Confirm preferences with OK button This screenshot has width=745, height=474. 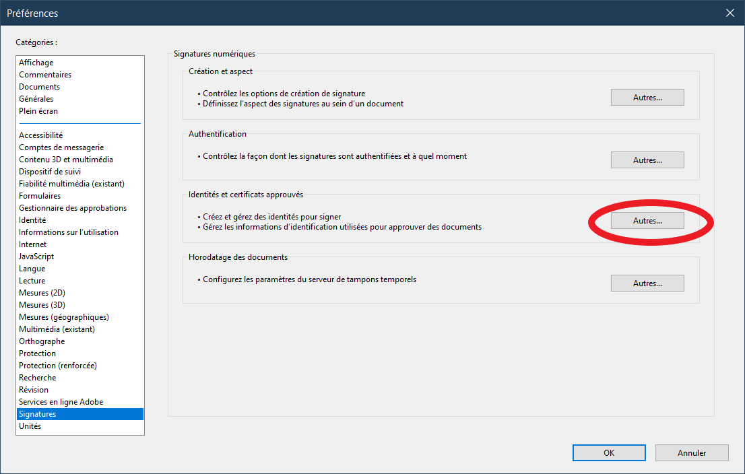pos(609,453)
